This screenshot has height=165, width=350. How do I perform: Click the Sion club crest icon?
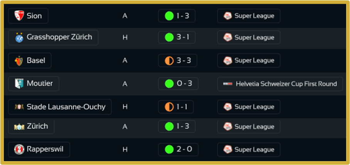(x=19, y=16)
